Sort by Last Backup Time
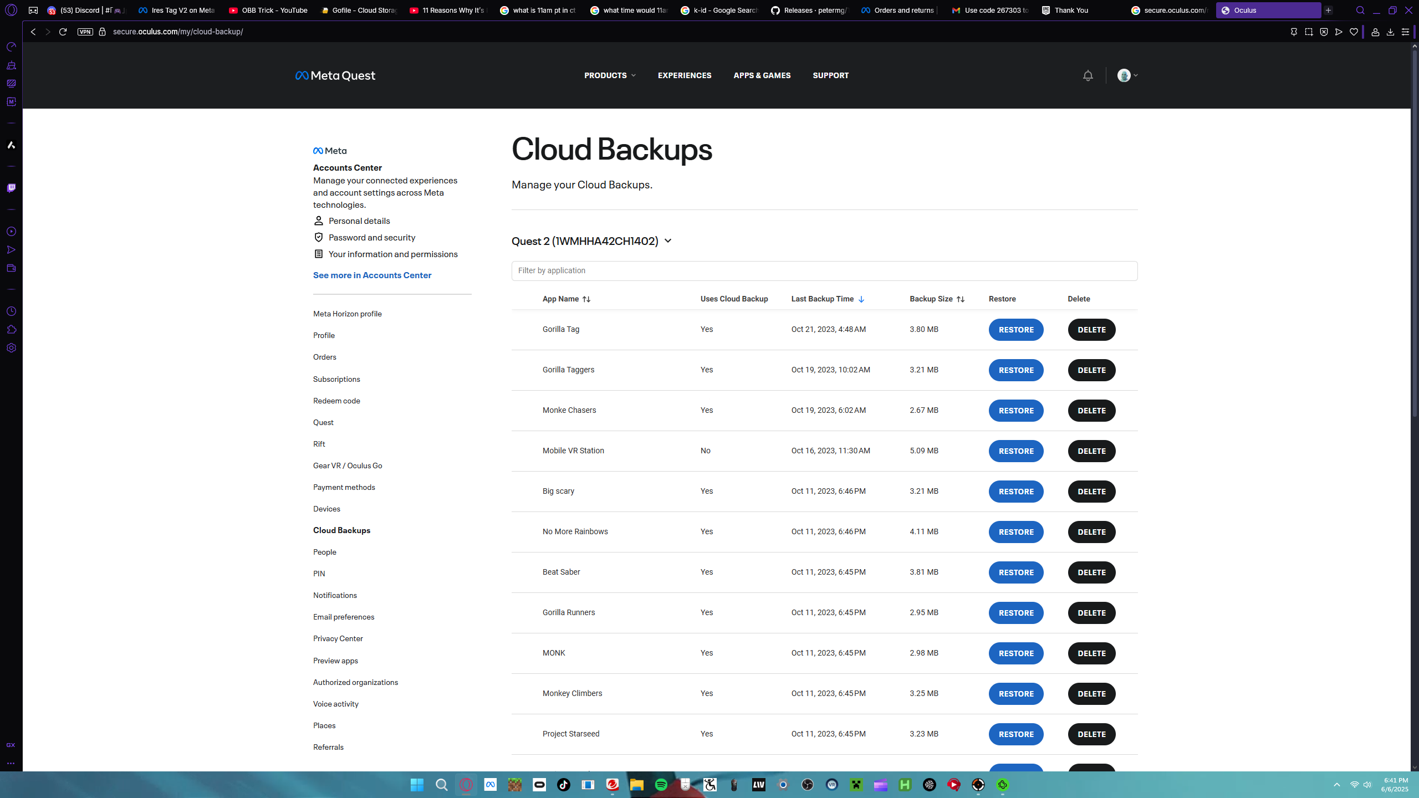This screenshot has width=1419, height=798. [x=828, y=299]
